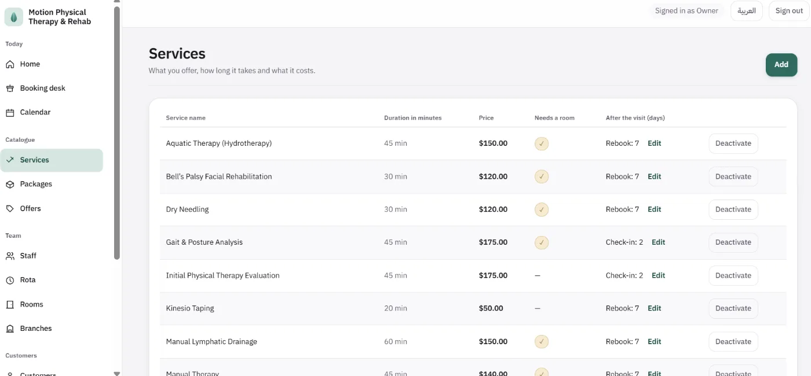
Task: Click the Signed in as Owner badge
Action: coord(686,11)
